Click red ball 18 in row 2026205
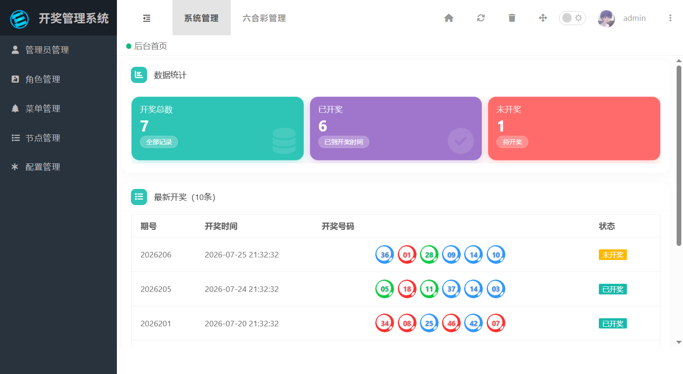Screen dimensions: 683x374 pyautogui.click(x=407, y=289)
